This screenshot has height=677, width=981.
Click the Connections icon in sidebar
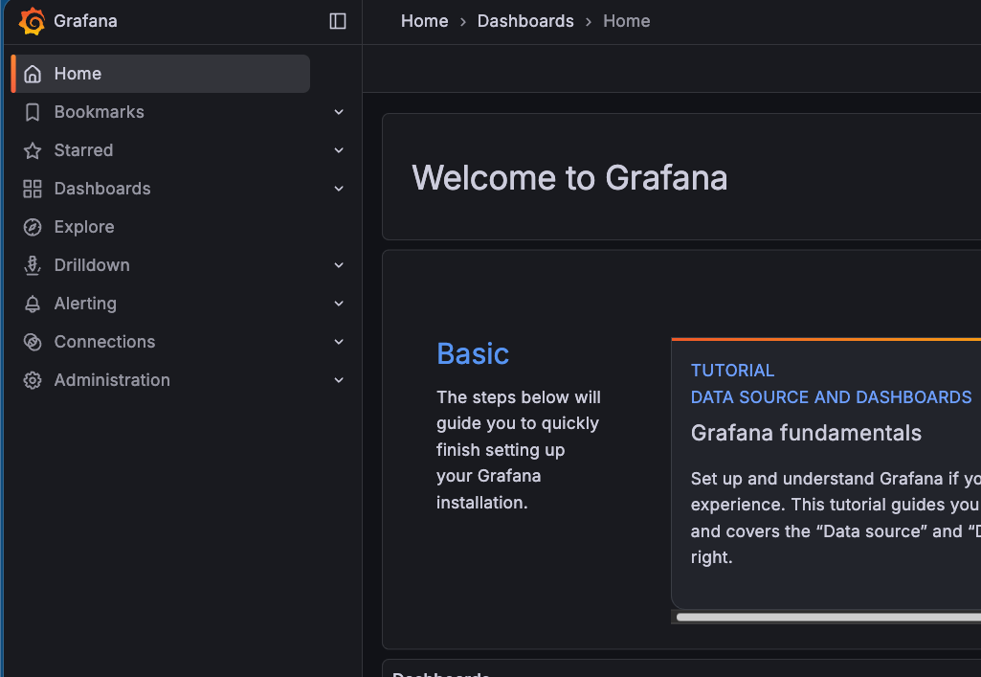coord(33,342)
